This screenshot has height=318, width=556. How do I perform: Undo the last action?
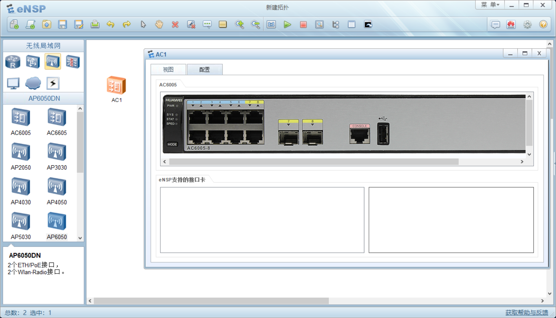click(111, 25)
